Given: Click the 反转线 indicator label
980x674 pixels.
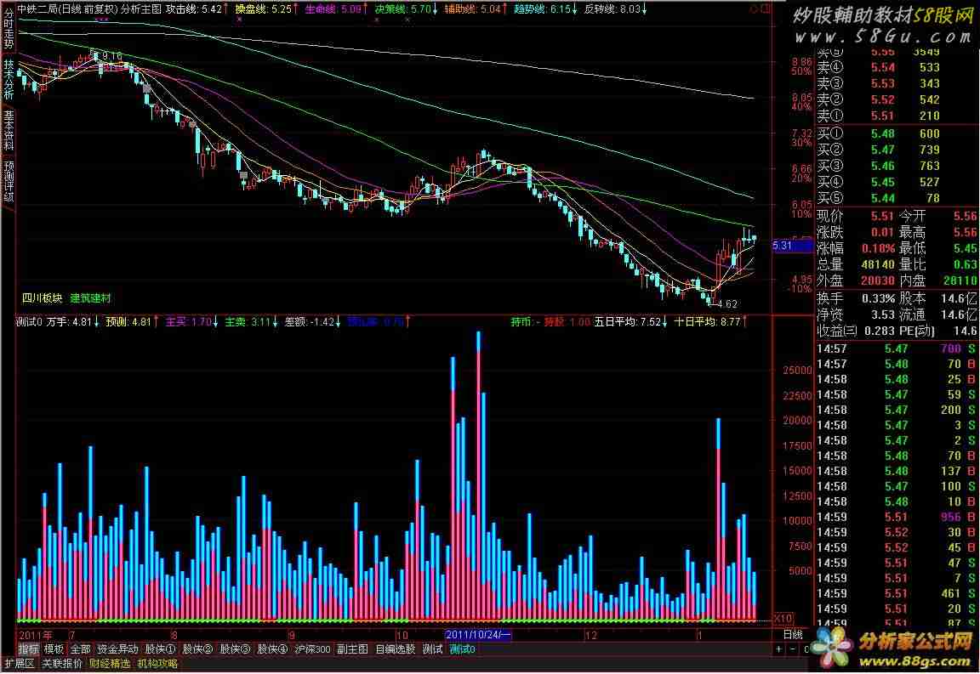Looking at the screenshot, I should 601,8.
